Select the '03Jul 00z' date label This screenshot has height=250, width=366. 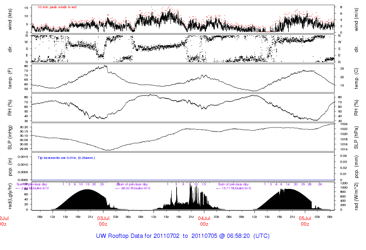[x=103, y=221]
